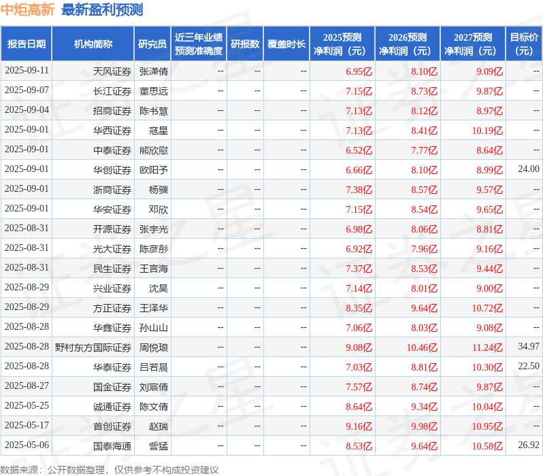The image size is (543, 476).
Task: Click the 中炬高新 title text
Action: click(27, 10)
